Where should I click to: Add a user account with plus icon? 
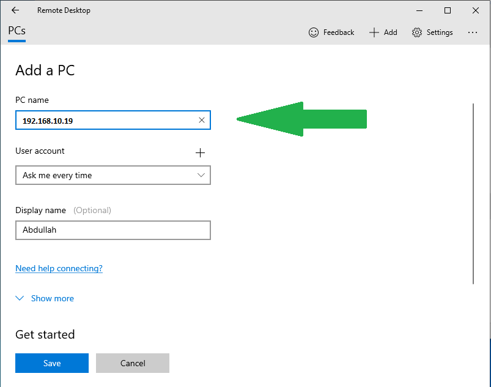tap(200, 152)
